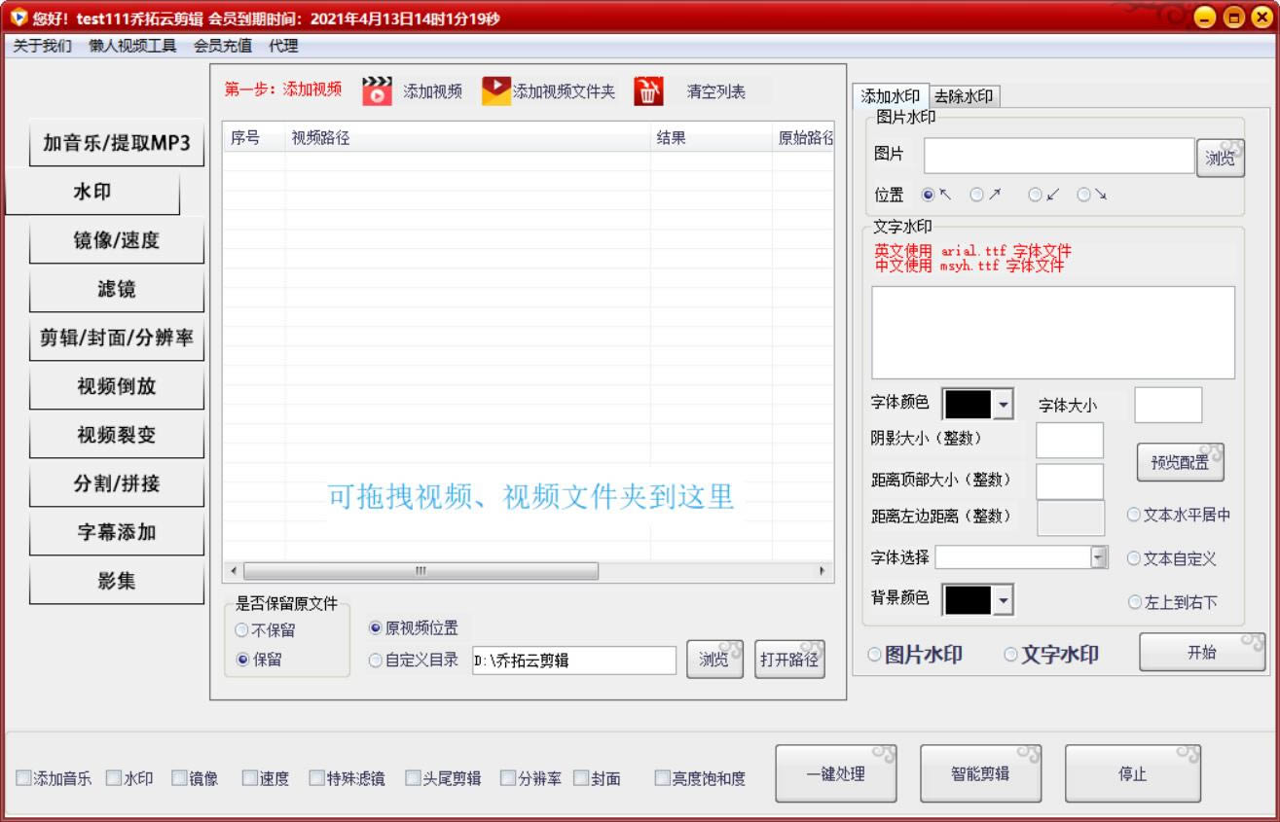The image size is (1280, 822).
Task: Click the text watermark content box
Action: [x=1053, y=333]
